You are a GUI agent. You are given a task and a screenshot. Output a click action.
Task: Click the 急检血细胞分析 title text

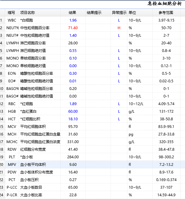(165, 4)
